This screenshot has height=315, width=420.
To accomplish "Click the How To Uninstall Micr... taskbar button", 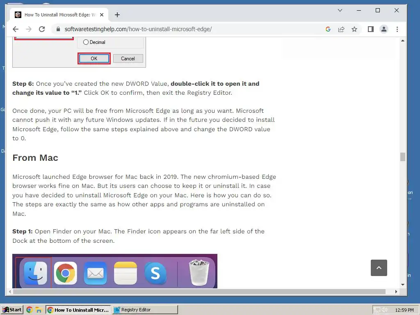I will [x=78, y=310].
